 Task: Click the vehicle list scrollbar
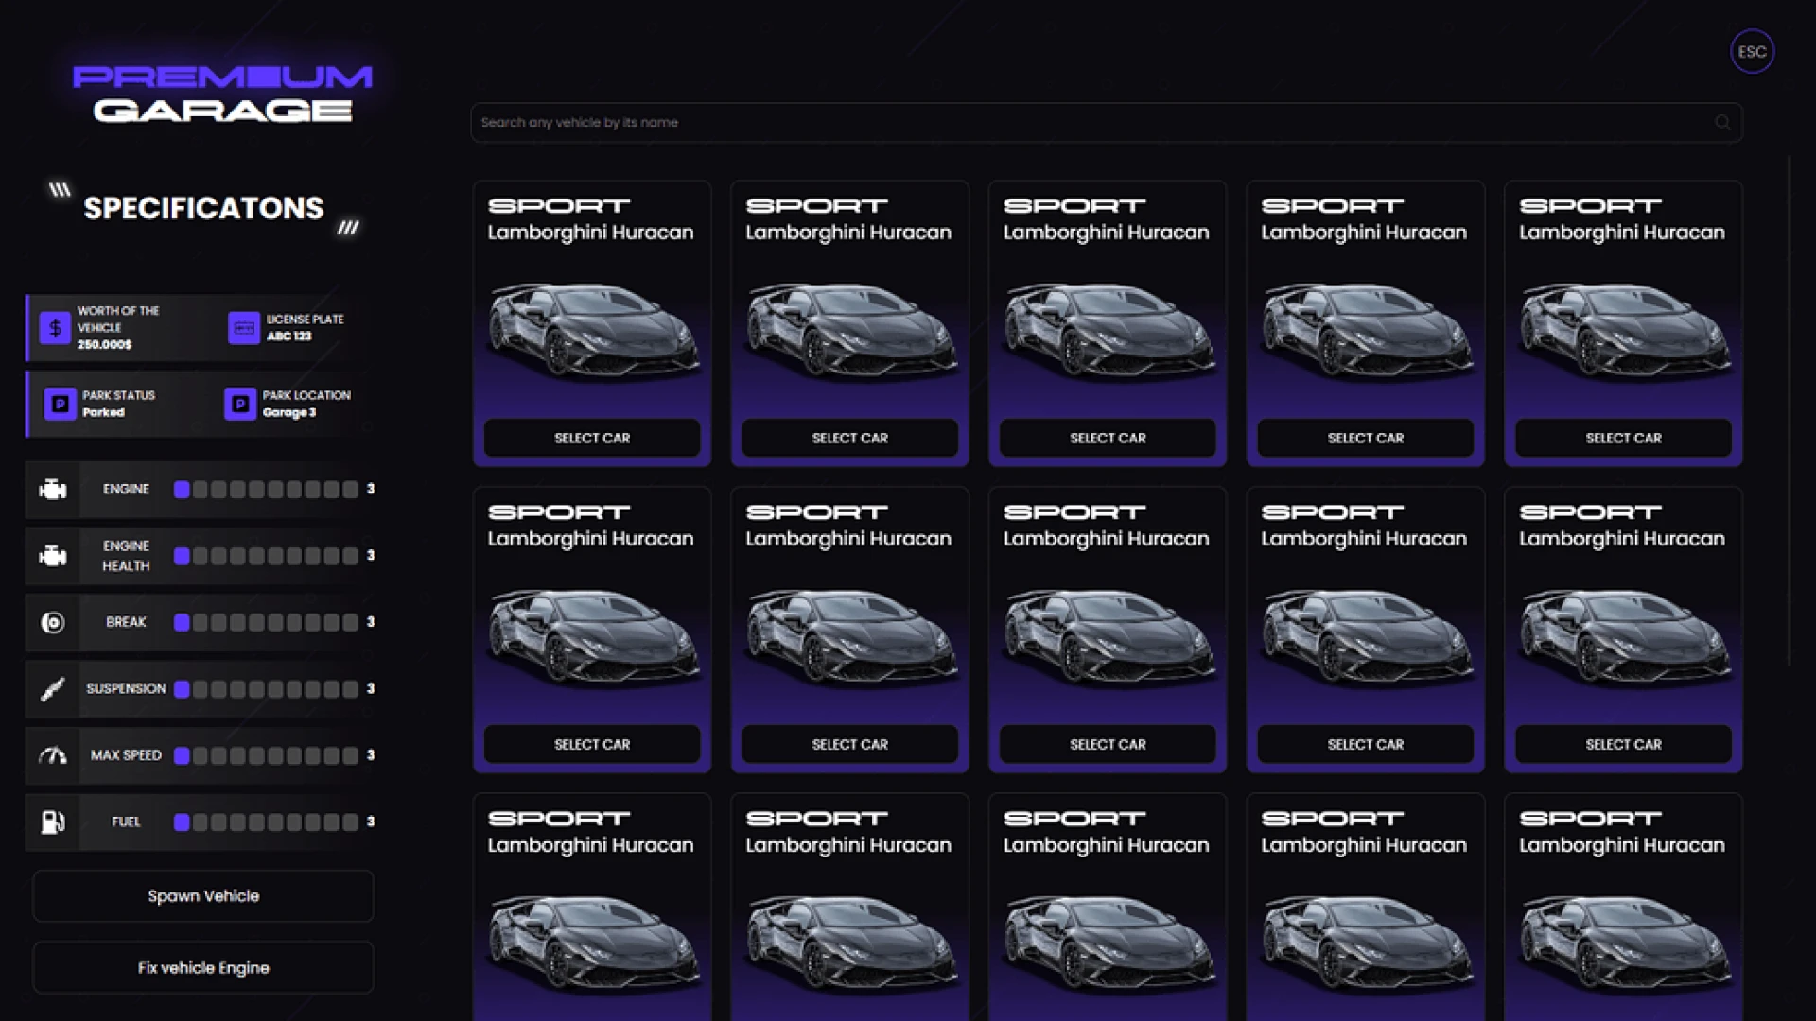[1789, 411]
